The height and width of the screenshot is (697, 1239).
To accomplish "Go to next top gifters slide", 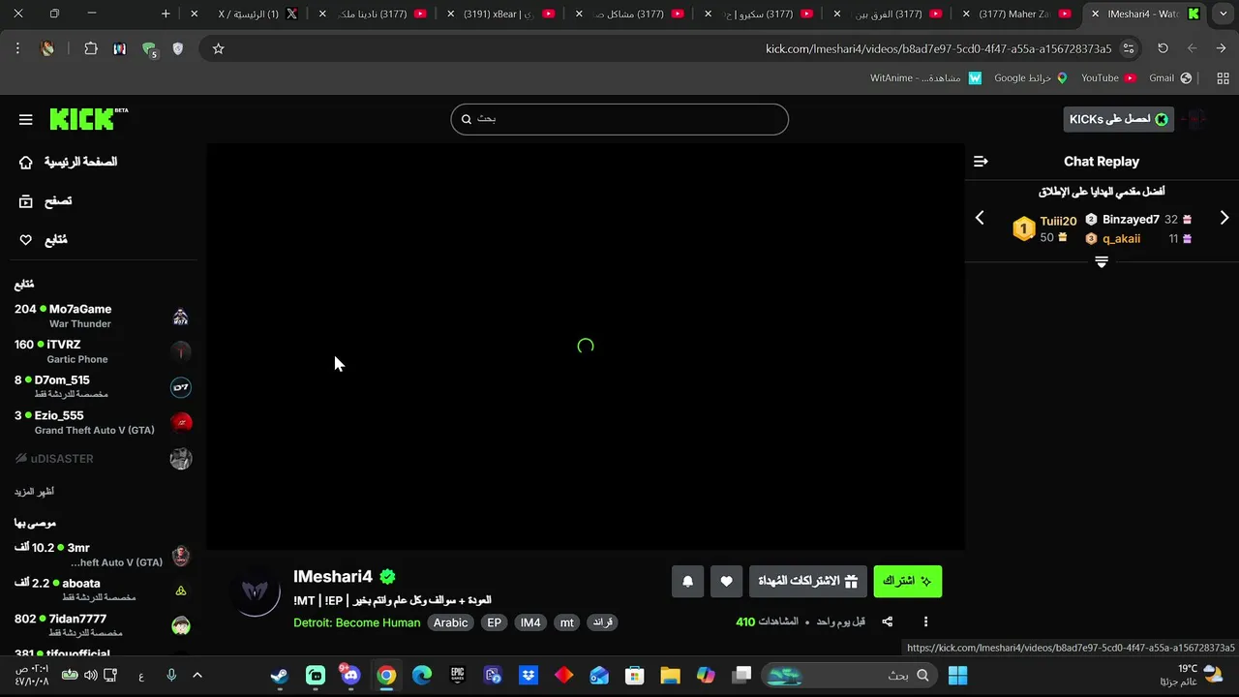I will (1224, 218).
